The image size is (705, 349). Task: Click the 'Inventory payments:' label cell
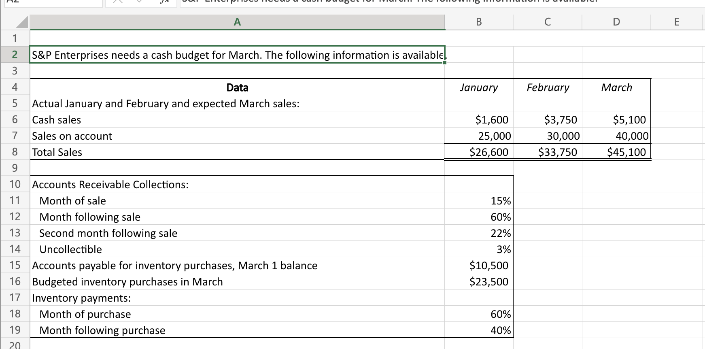238,298
